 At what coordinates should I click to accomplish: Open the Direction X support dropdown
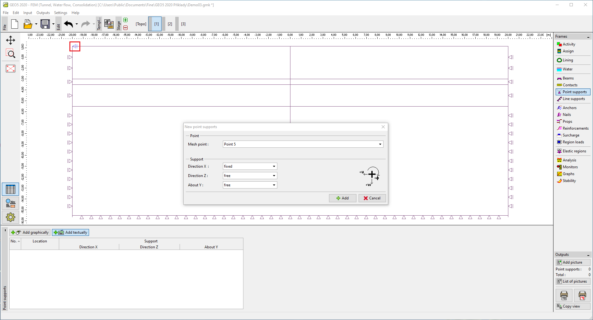pos(274,166)
